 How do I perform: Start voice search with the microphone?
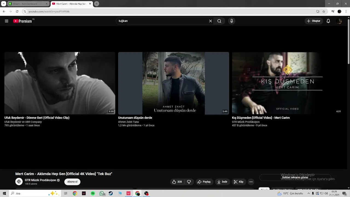tap(232, 21)
